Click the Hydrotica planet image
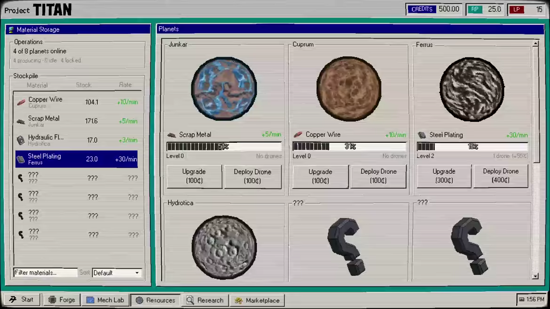 click(224, 247)
